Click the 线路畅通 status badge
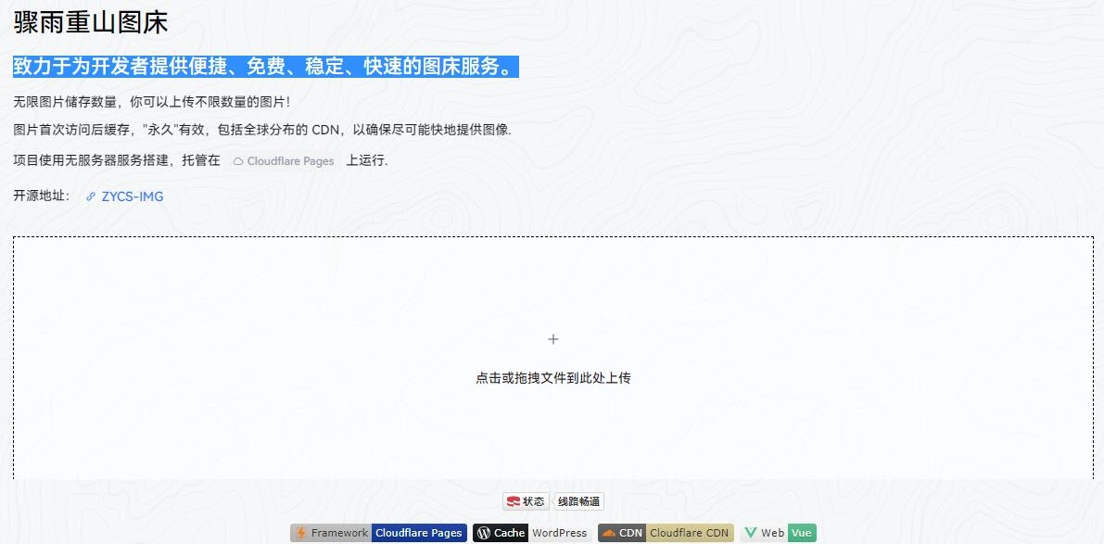This screenshot has width=1104, height=544. point(578,501)
